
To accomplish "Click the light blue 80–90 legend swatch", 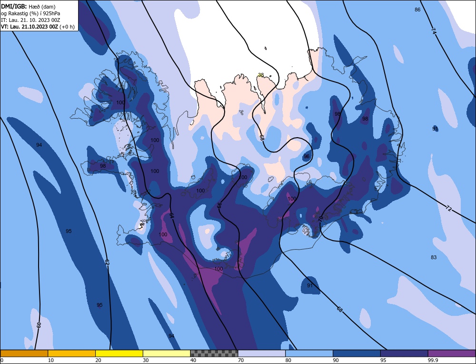I will [309, 353].
